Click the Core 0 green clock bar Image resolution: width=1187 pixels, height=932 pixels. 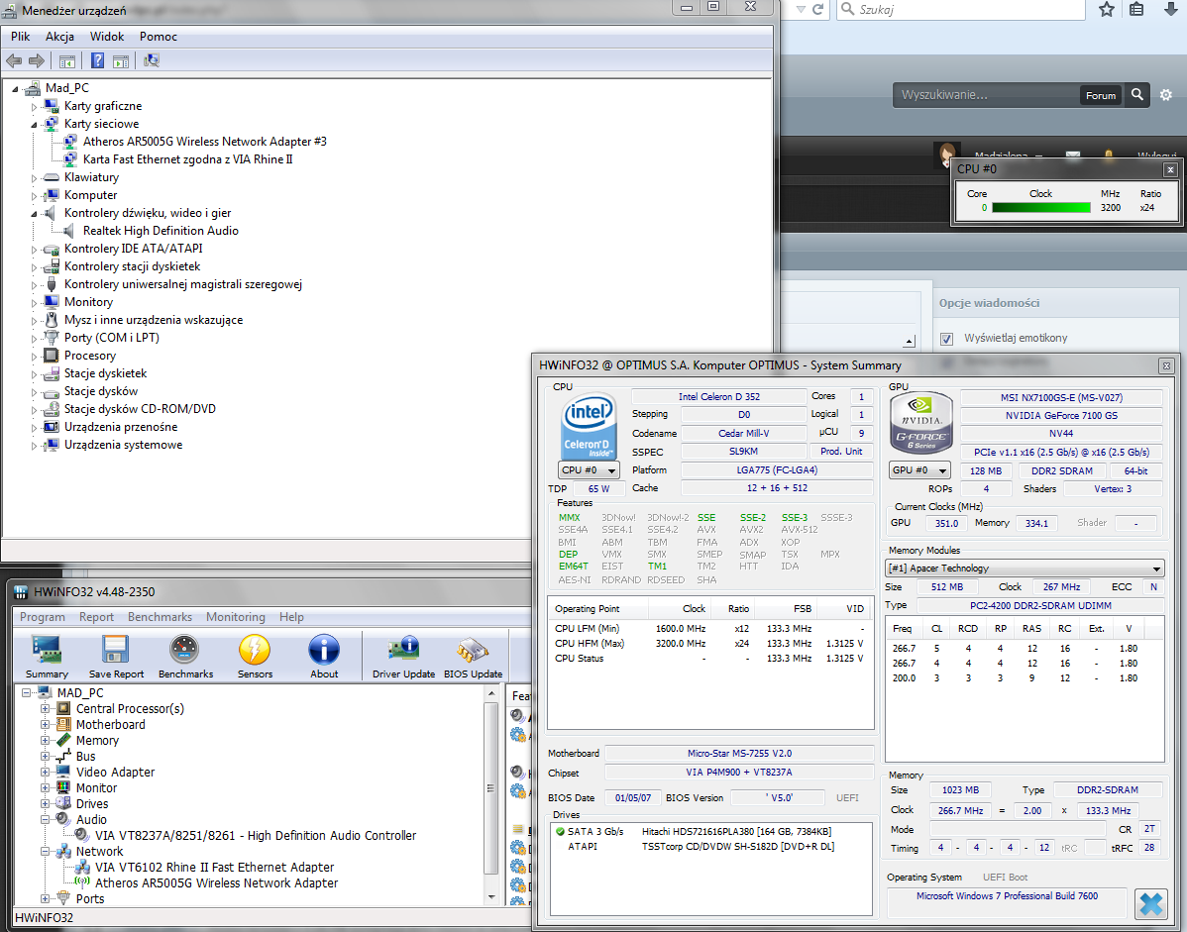pos(1041,207)
